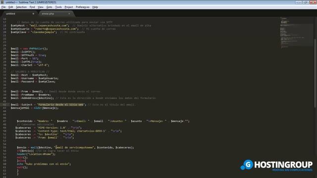Click line number 42 in the gutter

pos(4,104)
